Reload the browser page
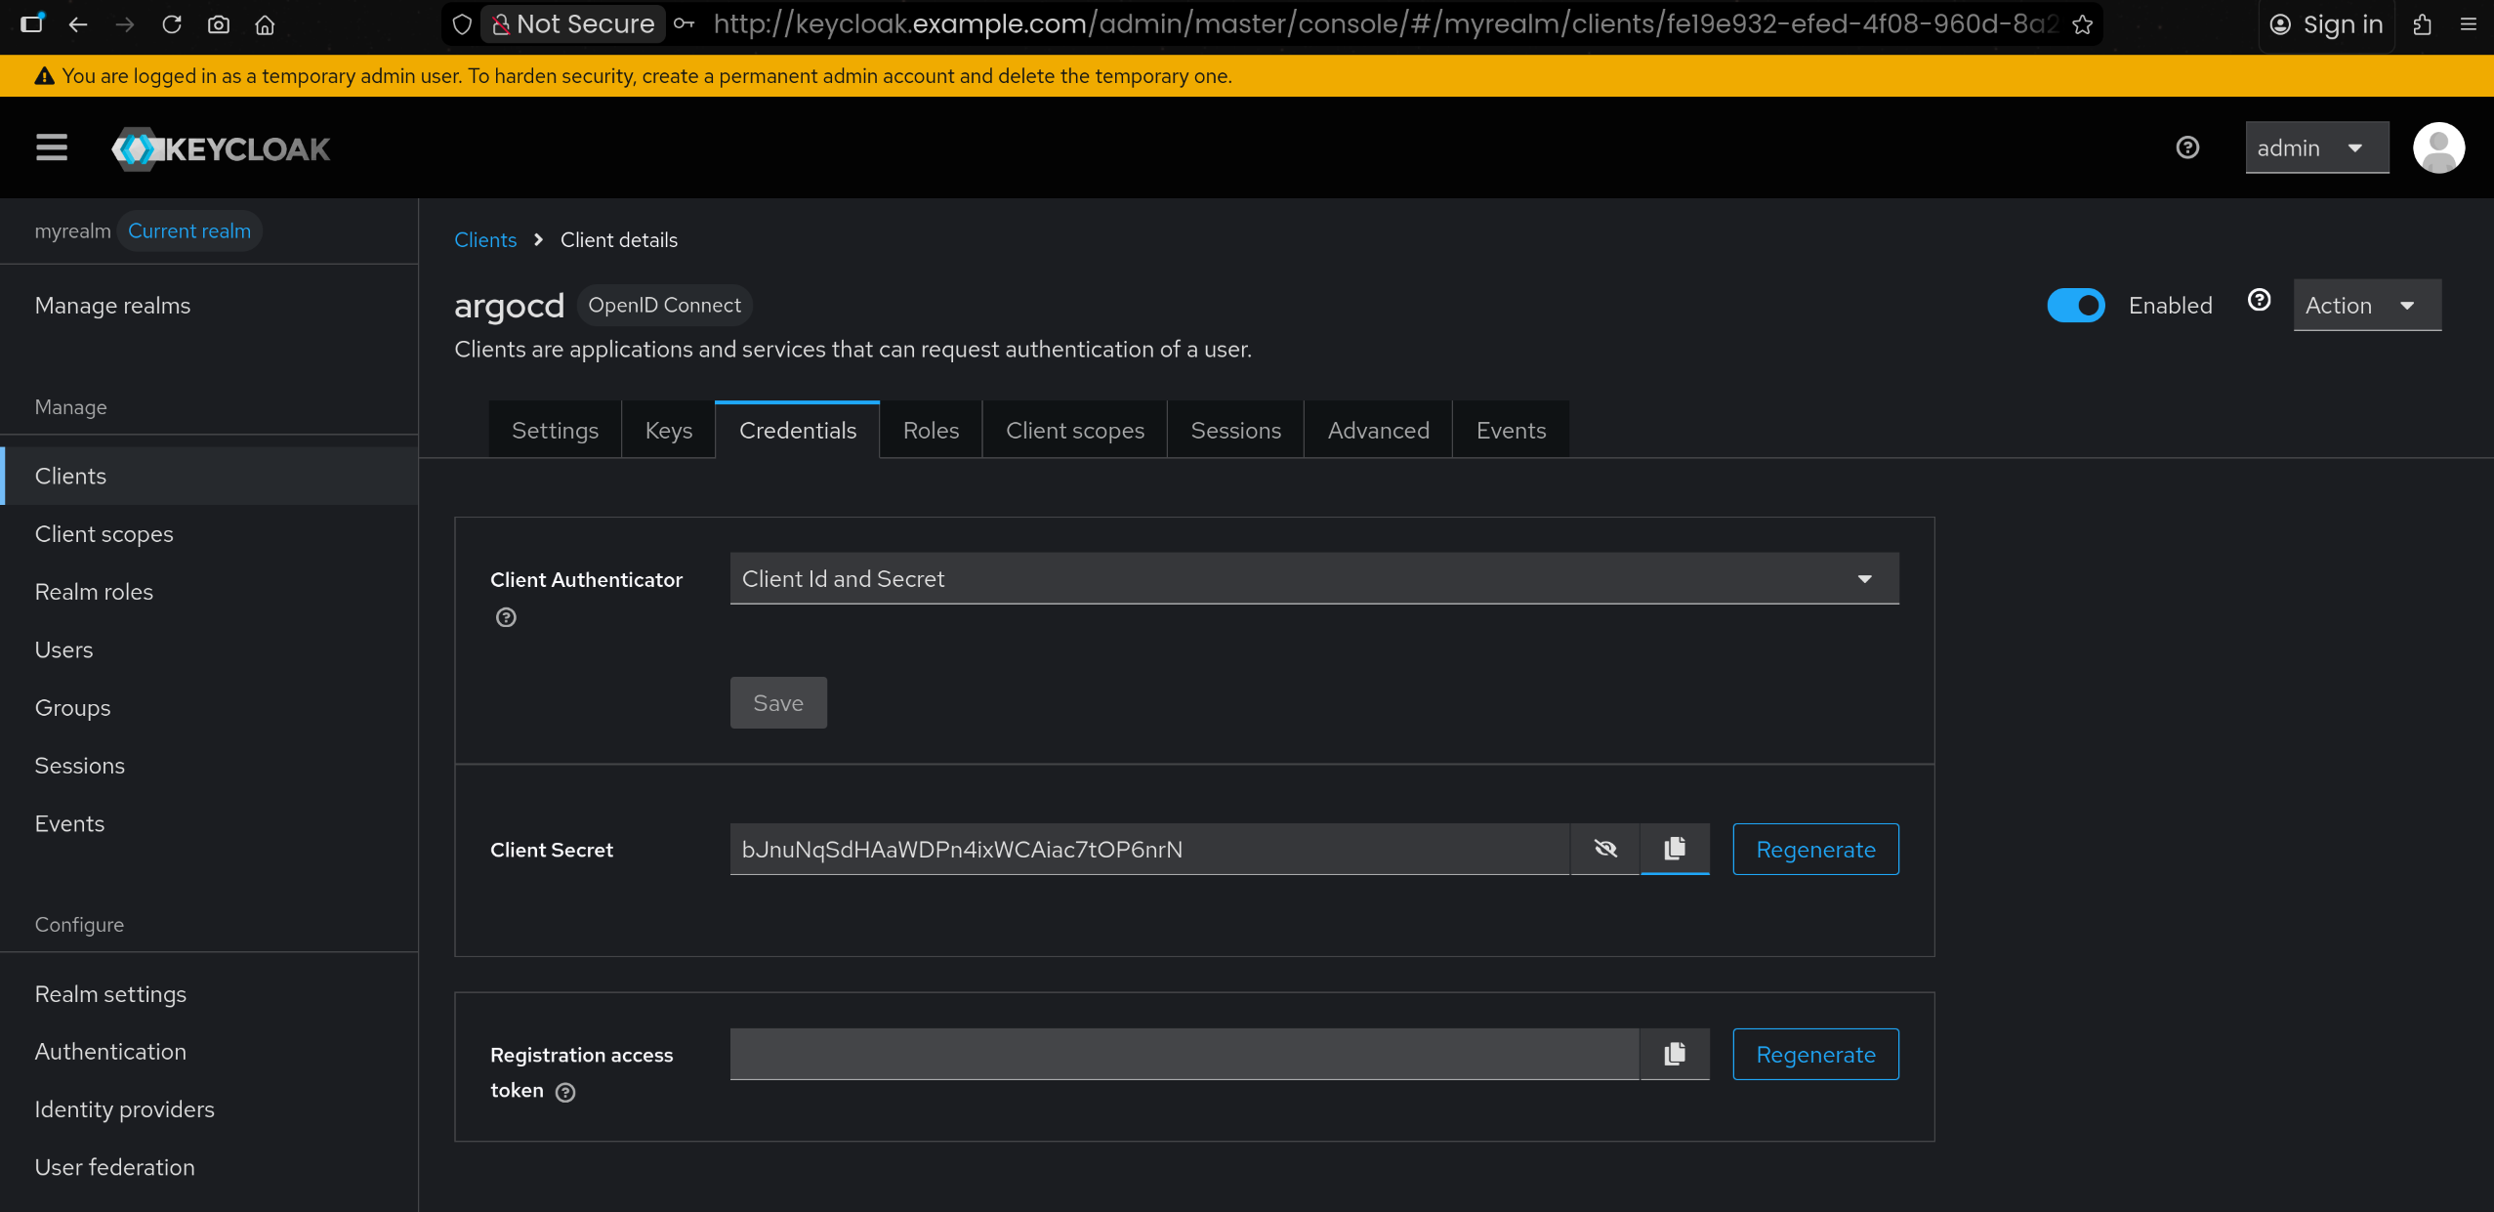 click(x=172, y=24)
